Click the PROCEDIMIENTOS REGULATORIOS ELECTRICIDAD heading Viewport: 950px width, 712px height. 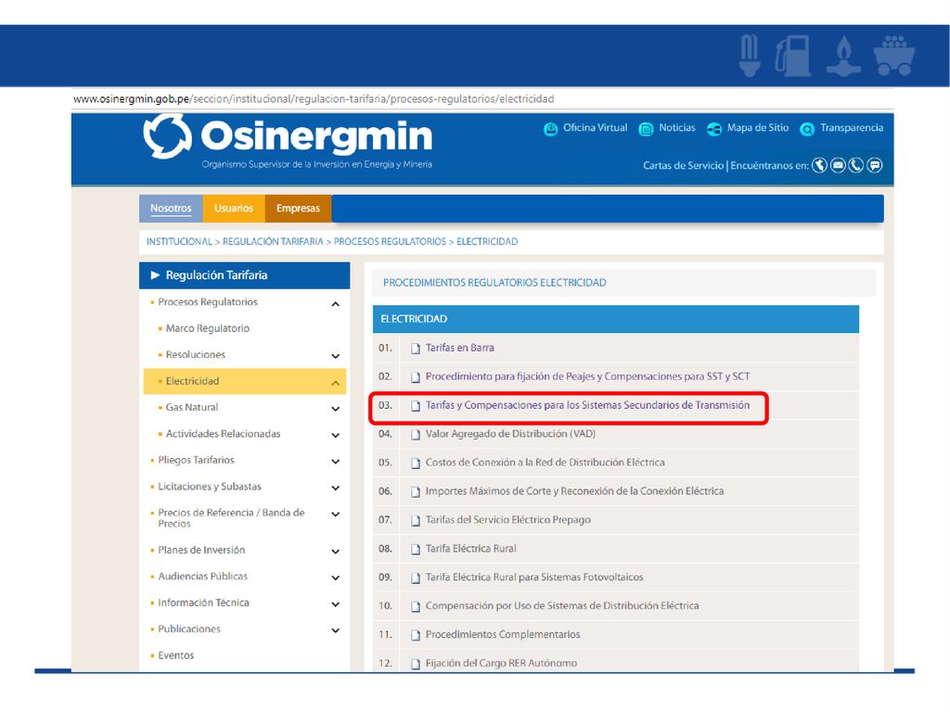(x=494, y=283)
